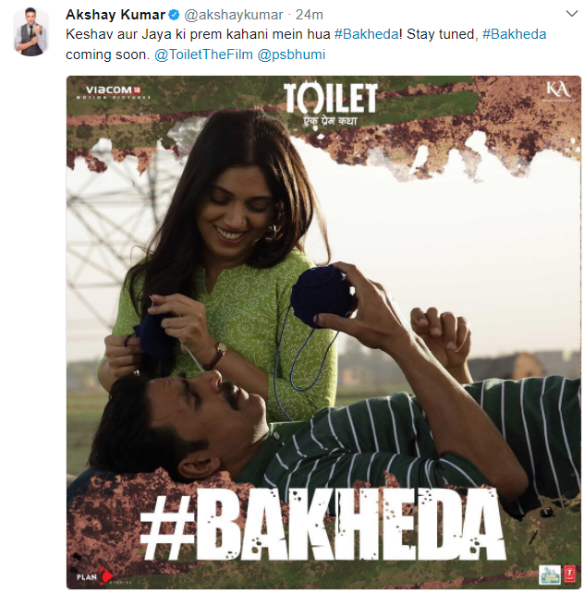
Task: Open the @ToiletTheFilm mention
Action: tap(204, 54)
